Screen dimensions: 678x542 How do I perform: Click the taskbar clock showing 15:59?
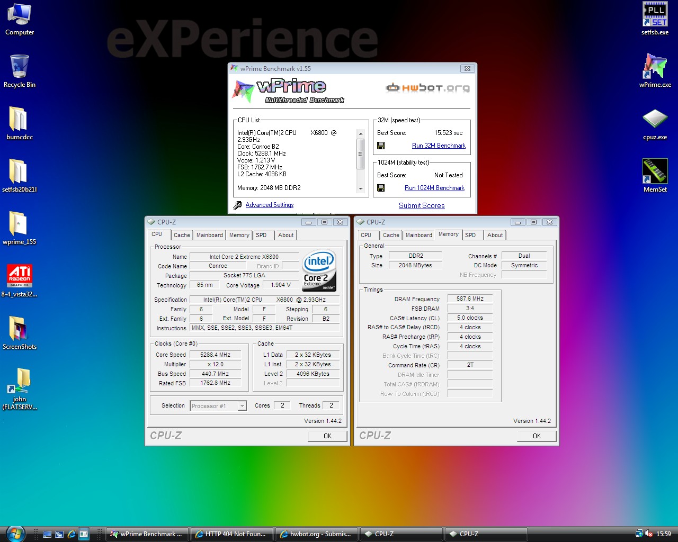point(664,534)
